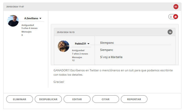Open Pablo231's profile avatar
The image size is (185, 112).
click(63, 46)
